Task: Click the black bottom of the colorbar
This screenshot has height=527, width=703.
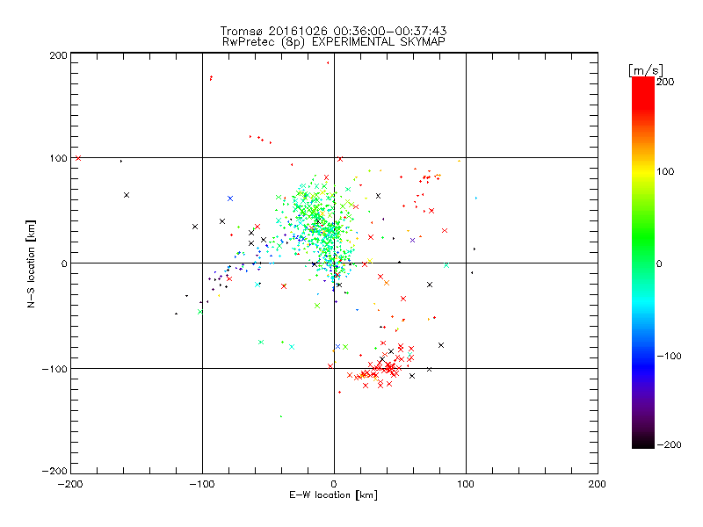Action: coord(643,442)
